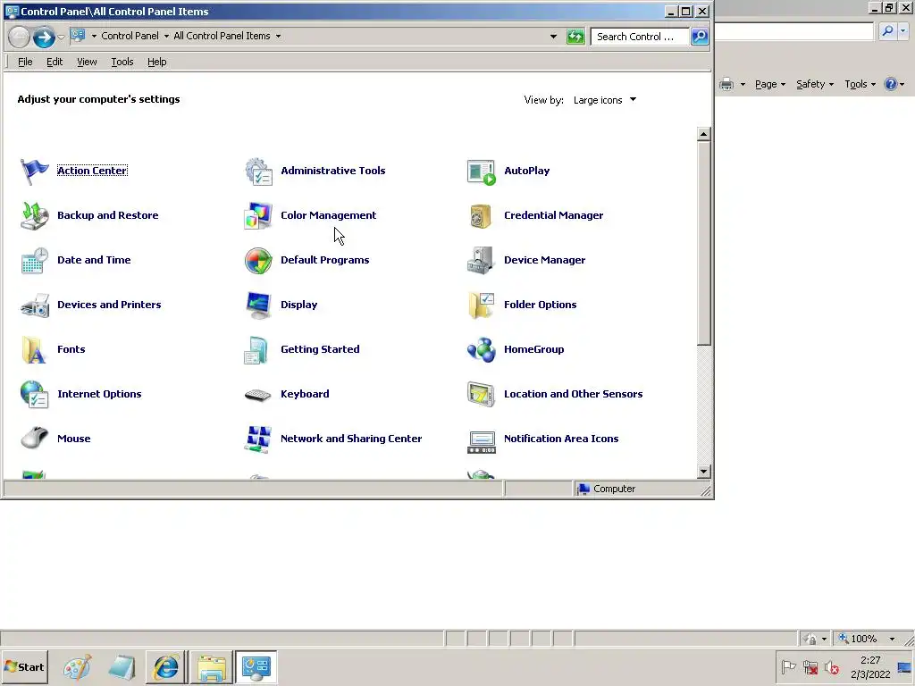Open the Color Management icon

[x=258, y=215]
